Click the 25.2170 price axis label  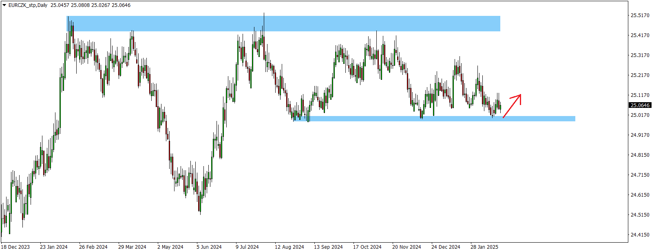[x=640, y=75]
